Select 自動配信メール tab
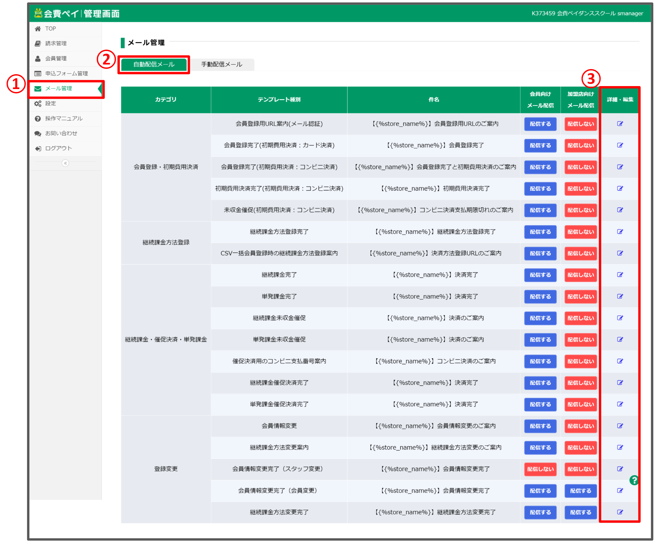This screenshot has width=656, height=544. 154,64
